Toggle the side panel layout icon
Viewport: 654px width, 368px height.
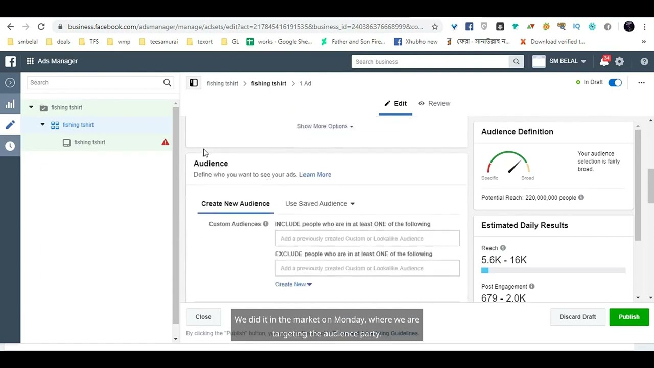(194, 83)
